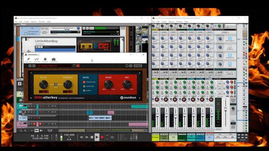Toggle the metronome click button beside the tempo
Screen dimensions: 269x151
pyautogui.click(x=56, y=136)
